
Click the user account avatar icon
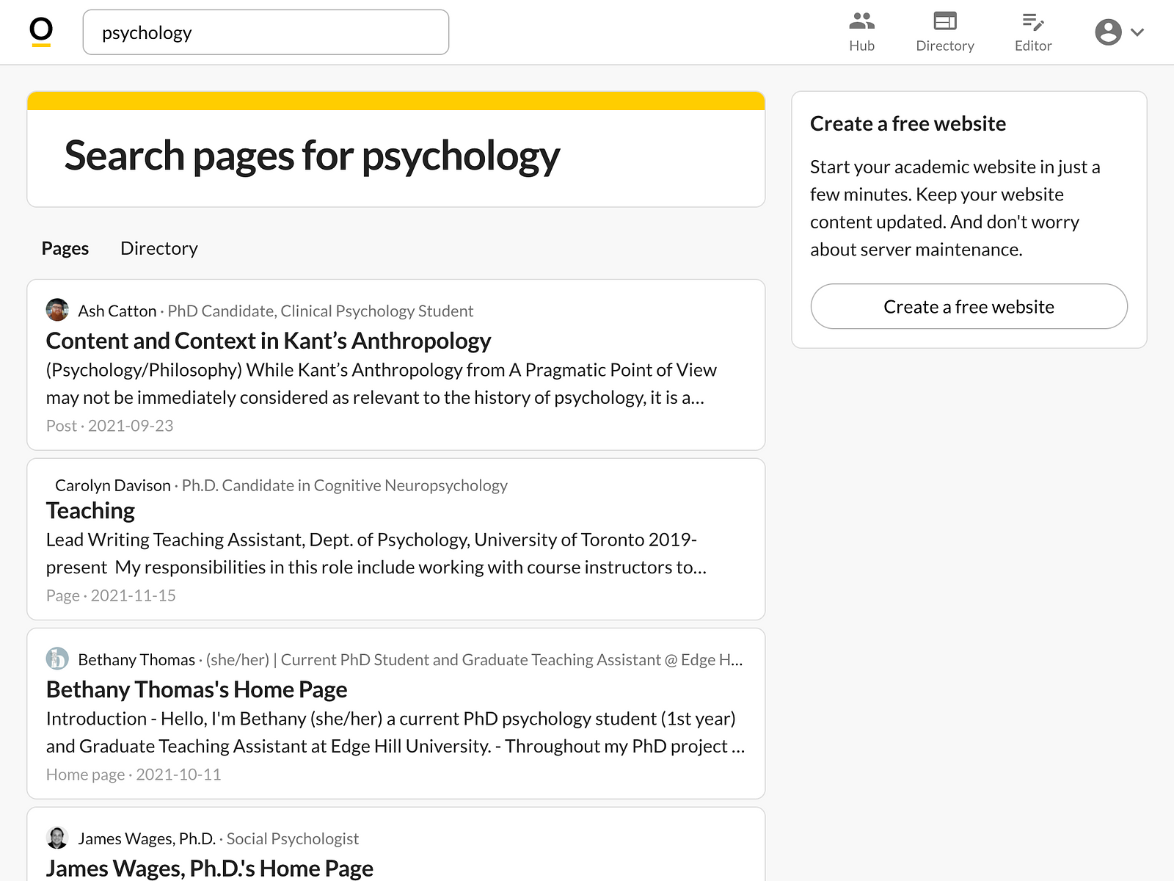pos(1108,32)
